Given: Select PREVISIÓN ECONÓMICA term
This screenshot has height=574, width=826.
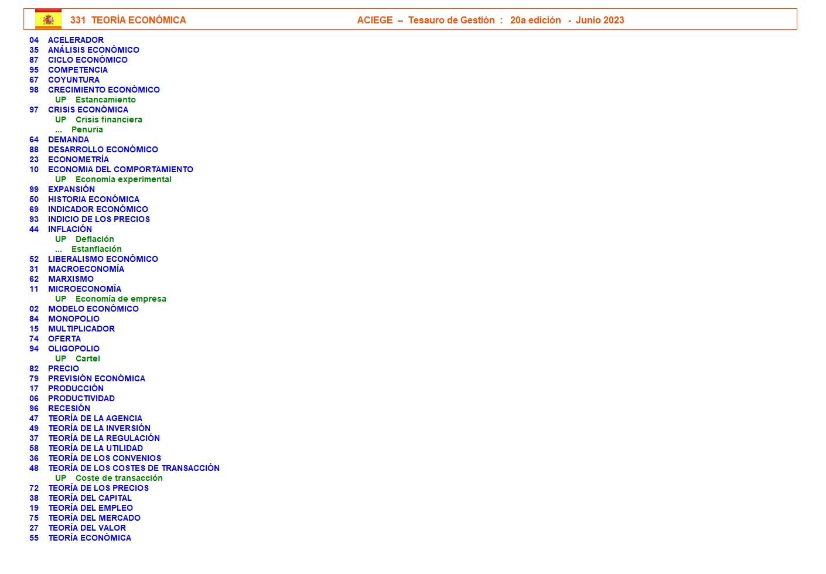Looking at the screenshot, I should [96, 378].
